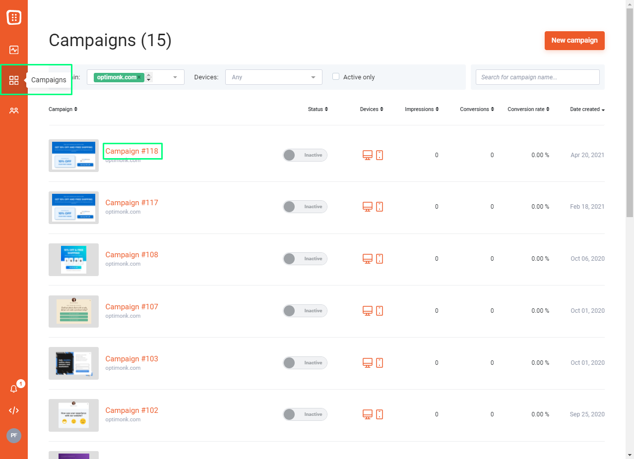Click the Feb 18, 2021 creation date
Screen dimensions: 634x459
587,207
